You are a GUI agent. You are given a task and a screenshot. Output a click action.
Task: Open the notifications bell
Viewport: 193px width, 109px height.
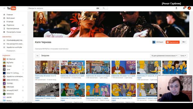184,8
